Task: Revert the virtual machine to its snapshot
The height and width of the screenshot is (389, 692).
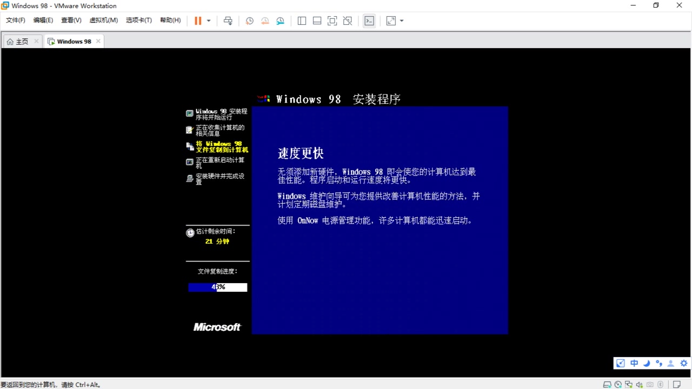Action: click(265, 21)
